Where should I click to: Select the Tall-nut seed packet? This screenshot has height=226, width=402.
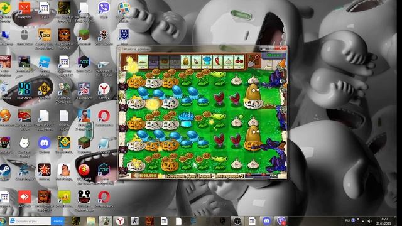pyautogui.click(x=186, y=62)
